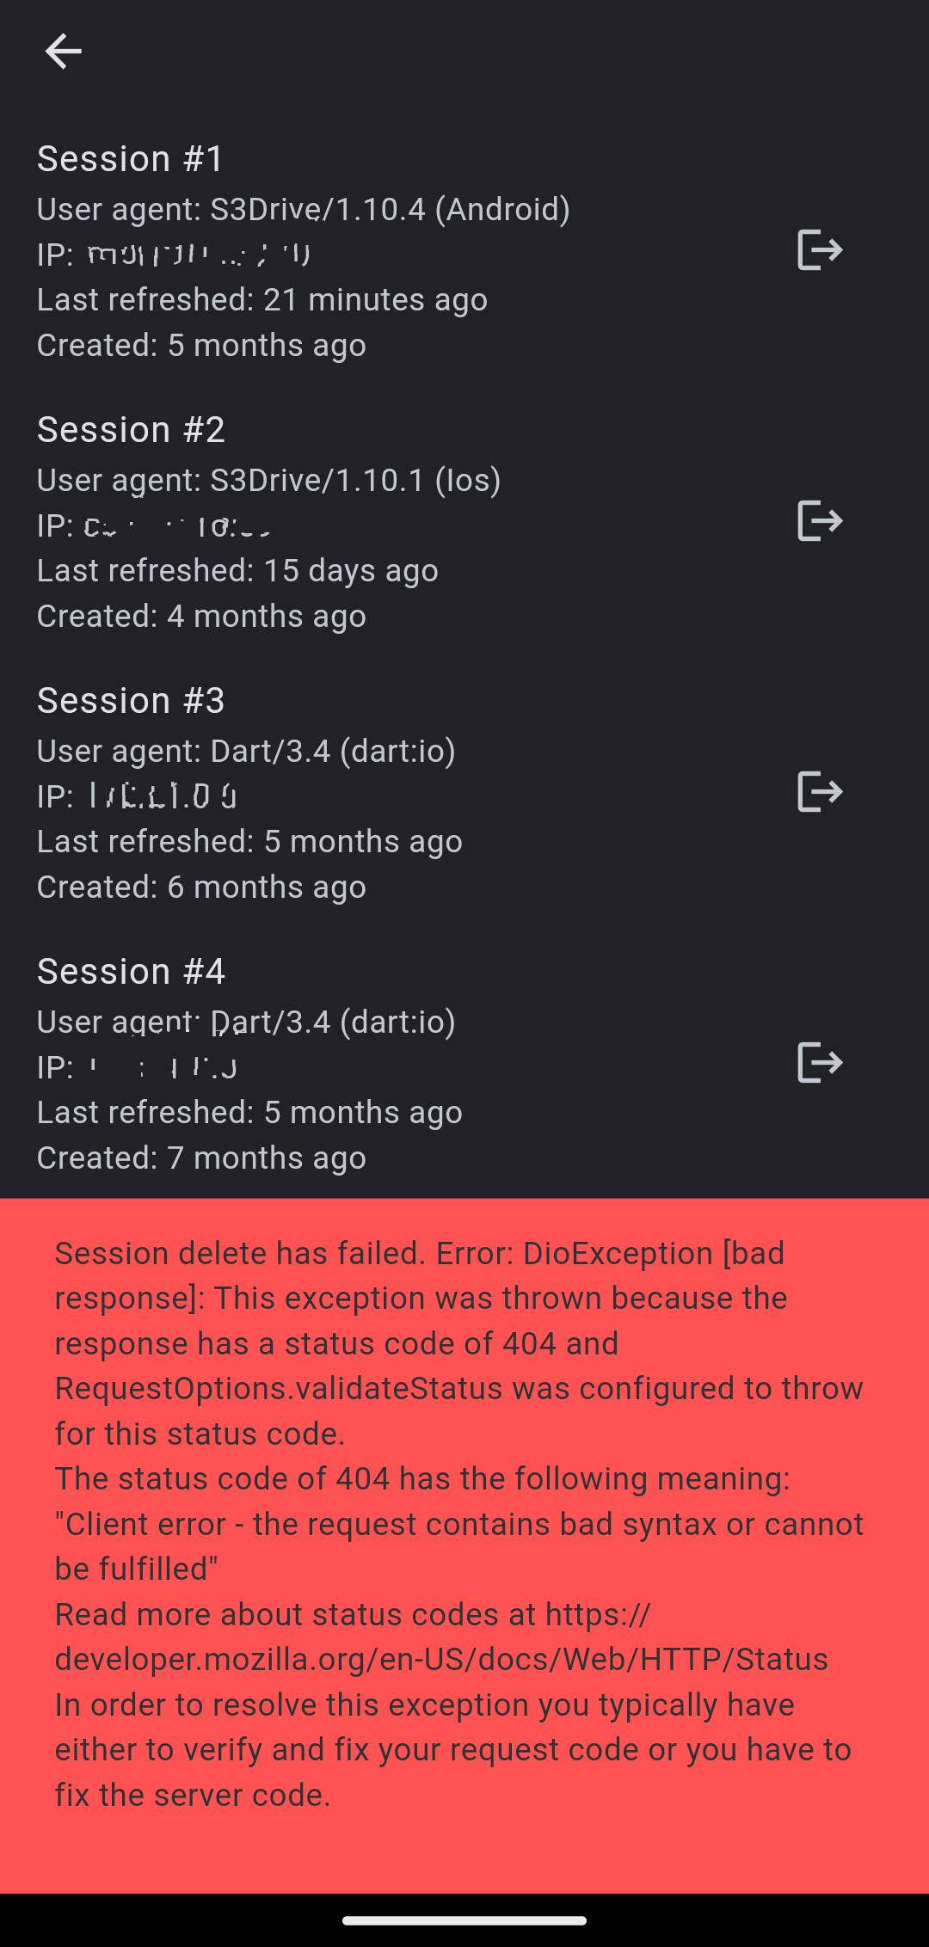Screen dimensions: 929x1947
Task: Open the developer.mozilla.org status codes URL
Action: [x=441, y=1637]
